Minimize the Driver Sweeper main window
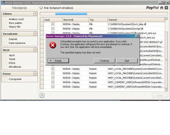 click(x=160, y=3)
